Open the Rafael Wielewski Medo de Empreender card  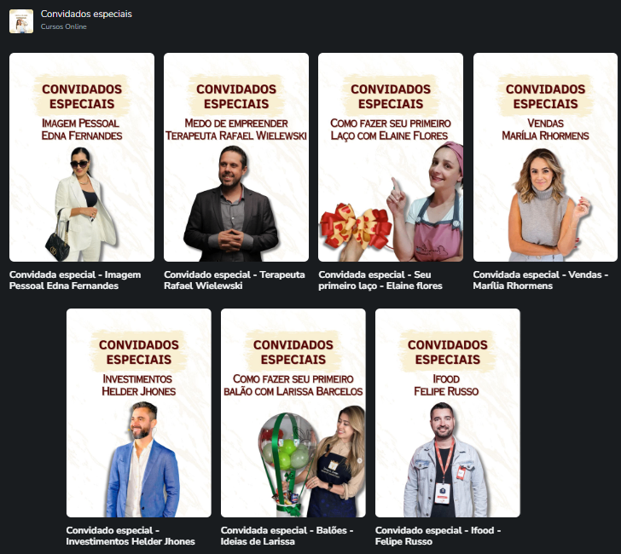click(236, 157)
